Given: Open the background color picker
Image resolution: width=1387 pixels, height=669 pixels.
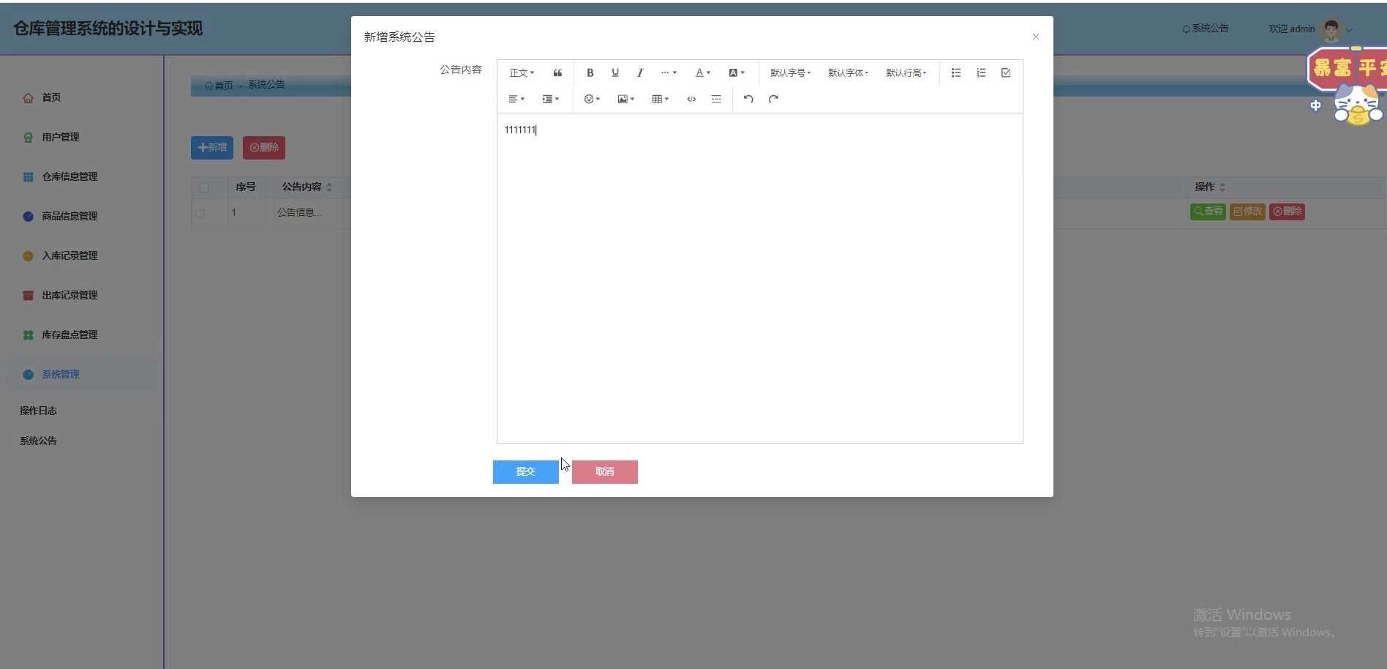Looking at the screenshot, I should click(x=737, y=72).
